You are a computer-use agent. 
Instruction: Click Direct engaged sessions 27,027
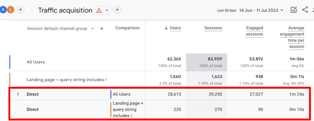click(256, 94)
